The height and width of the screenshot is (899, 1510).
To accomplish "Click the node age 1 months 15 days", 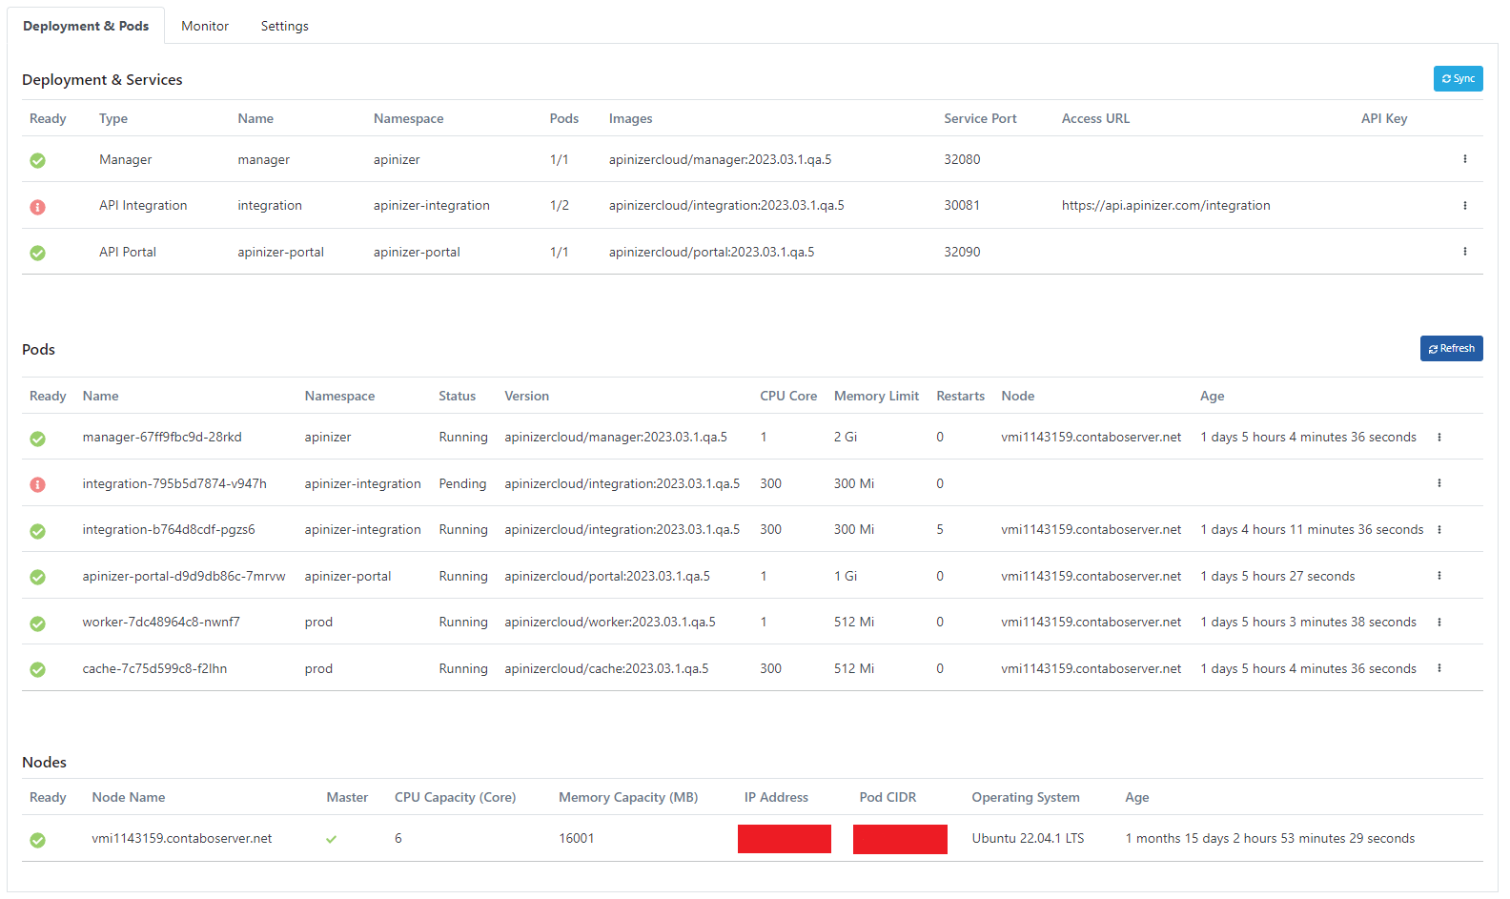I will pyautogui.click(x=1270, y=839).
